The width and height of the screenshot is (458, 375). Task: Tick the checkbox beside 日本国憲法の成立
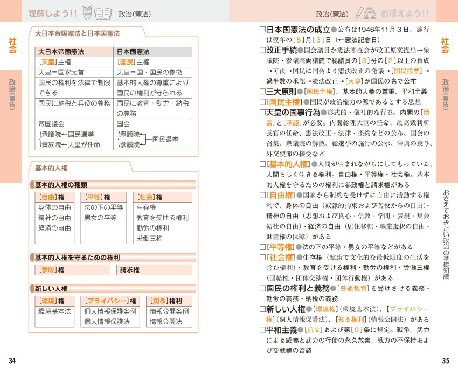point(262,30)
